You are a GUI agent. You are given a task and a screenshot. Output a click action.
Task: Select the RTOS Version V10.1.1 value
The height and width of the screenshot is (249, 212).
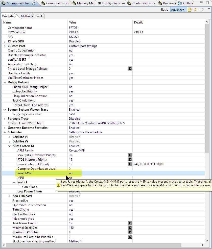(74, 32)
